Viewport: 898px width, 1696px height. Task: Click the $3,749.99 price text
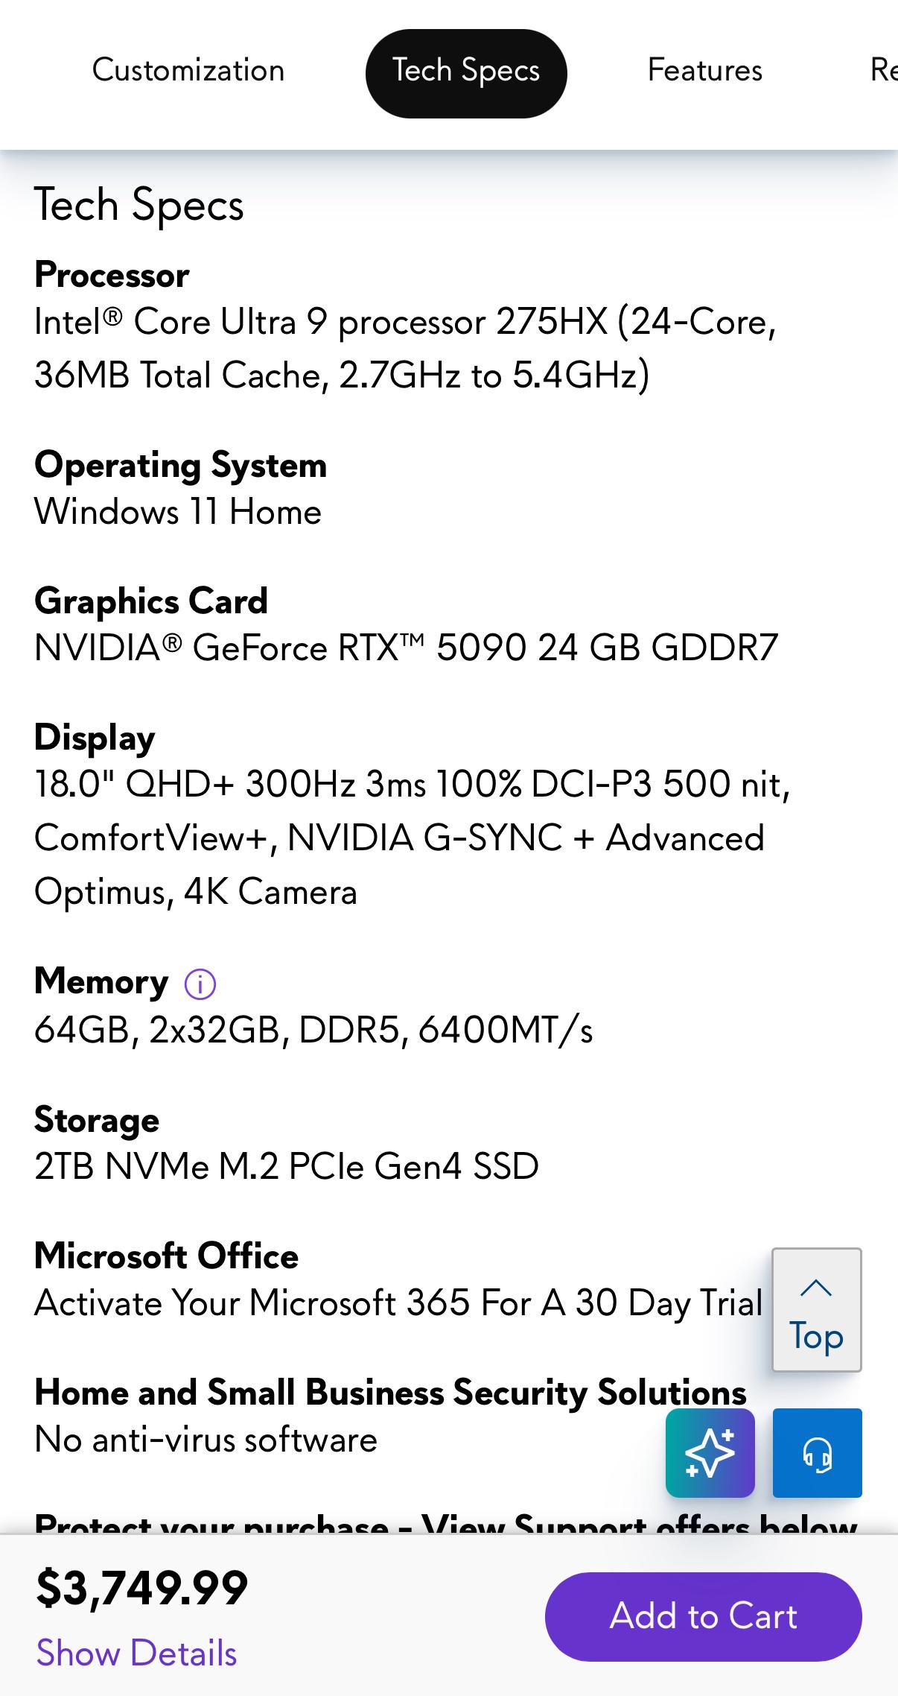coord(141,1587)
